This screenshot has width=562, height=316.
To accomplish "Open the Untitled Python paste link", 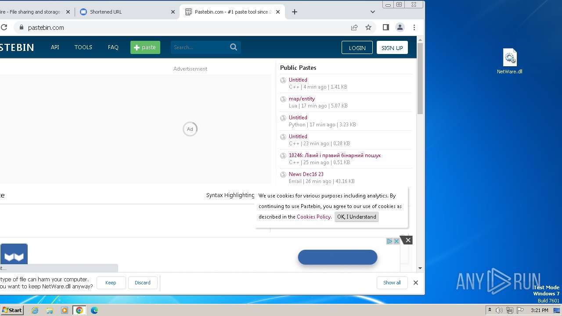I will pyautogui.click(x=298, y=118).
